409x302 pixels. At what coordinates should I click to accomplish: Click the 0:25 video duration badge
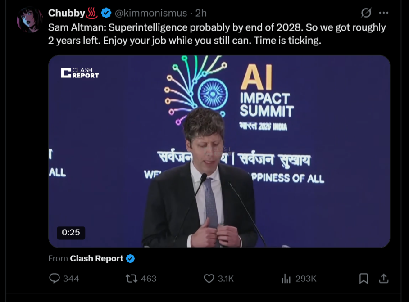pos(71,232)
